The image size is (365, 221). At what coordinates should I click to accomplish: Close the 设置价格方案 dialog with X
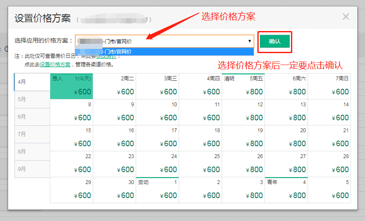(345, 17)
